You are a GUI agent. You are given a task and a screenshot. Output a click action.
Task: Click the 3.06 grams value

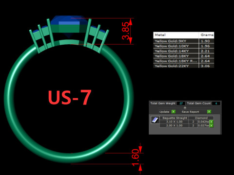click(x=205, y=66)
